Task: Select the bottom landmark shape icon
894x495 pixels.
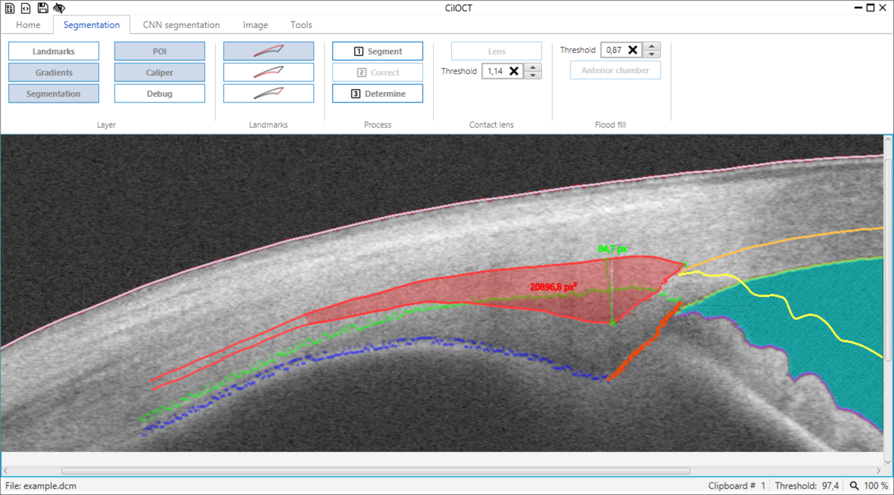Action: click(268, 93)
